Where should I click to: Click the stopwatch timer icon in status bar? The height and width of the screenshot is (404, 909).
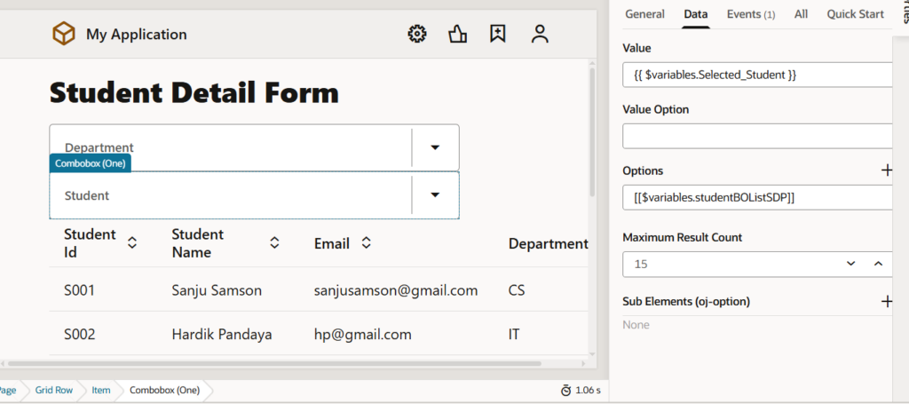[565, 390]
